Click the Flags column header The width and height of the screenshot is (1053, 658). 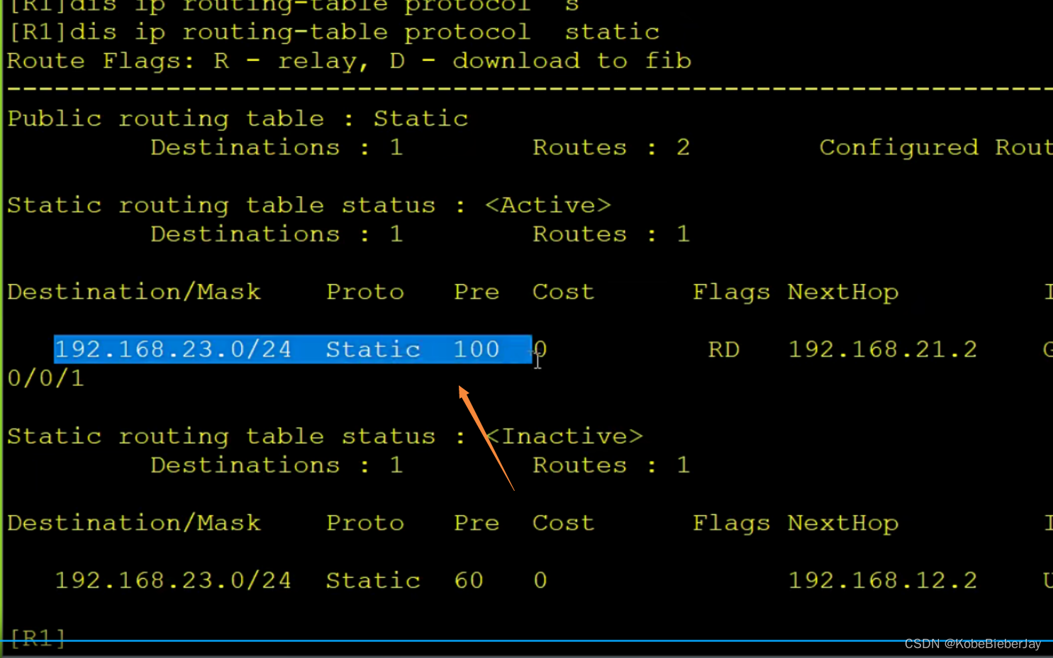(x=731, y=291)
